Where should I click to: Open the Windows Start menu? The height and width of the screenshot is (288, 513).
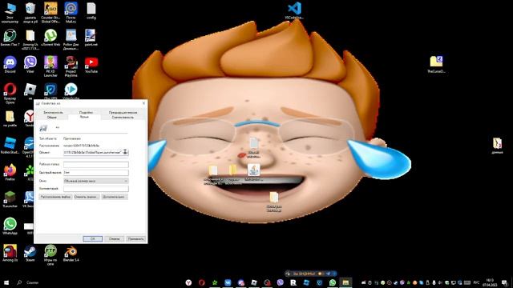6,282
